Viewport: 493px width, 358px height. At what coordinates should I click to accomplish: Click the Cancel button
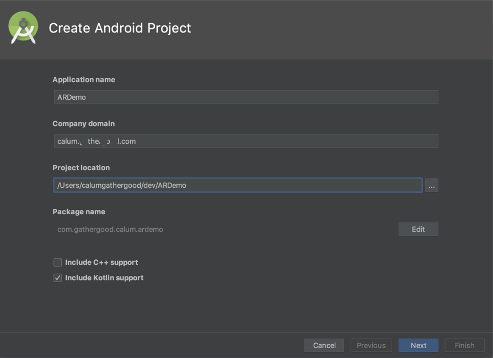tap(324, 345)
